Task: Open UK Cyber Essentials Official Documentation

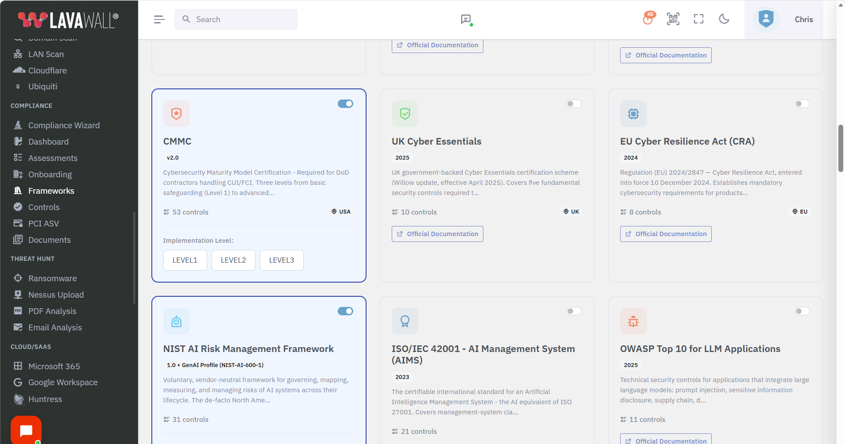Action: click(x=437, y=234)
